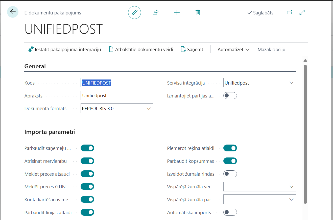Click the pencil edit icon

pos(134,12)
